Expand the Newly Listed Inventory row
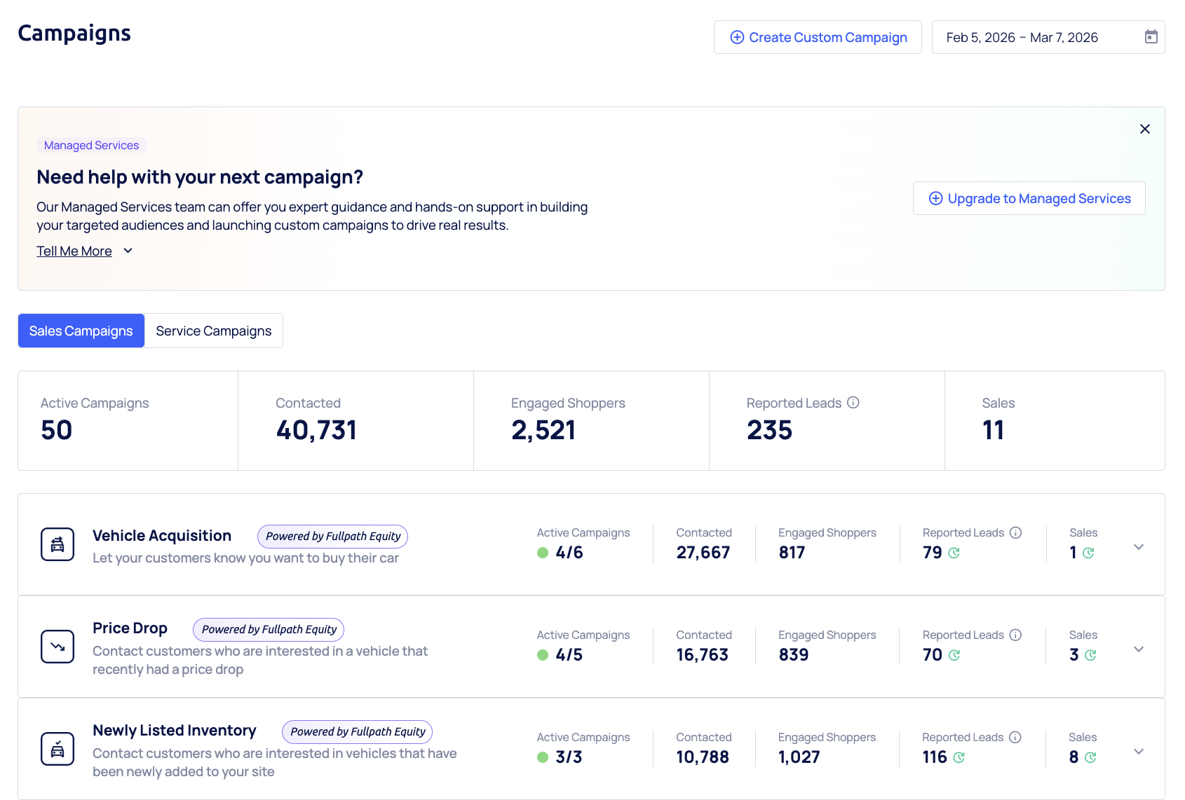Viewport: 1185px width, 800px height. [x=1138, y=752]
